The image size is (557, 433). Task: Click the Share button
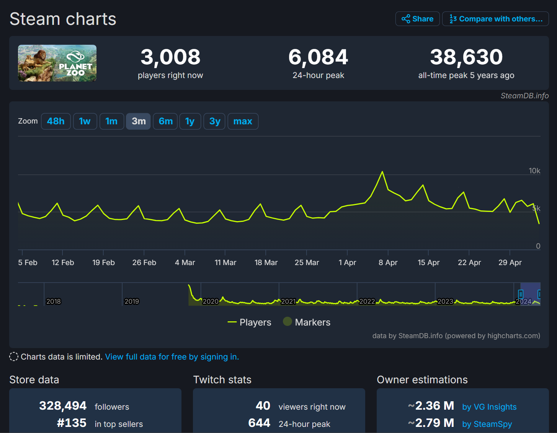point(417,19)
